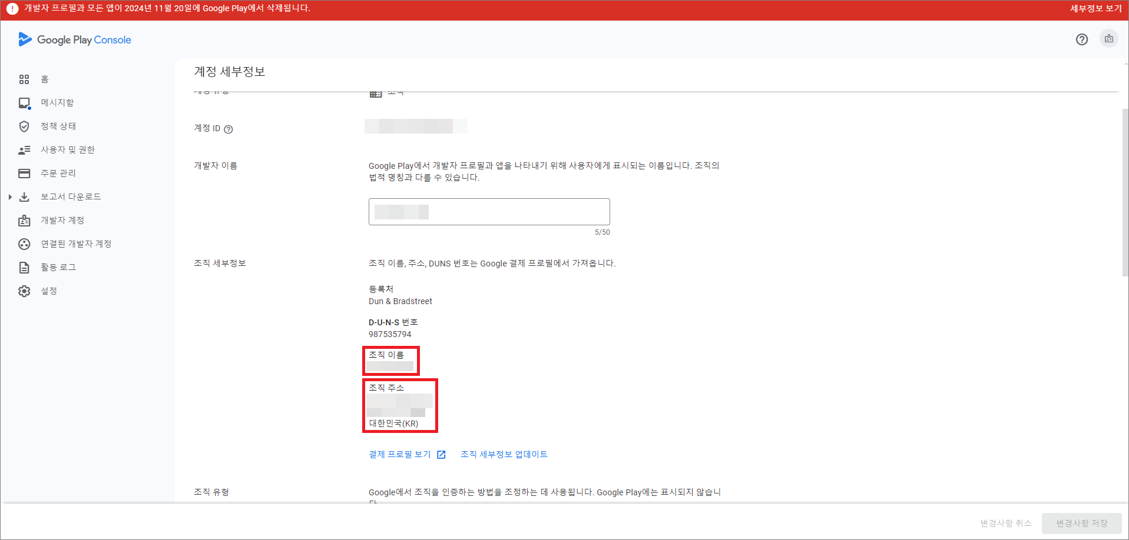Select the 대한민국(KR) country text
This screenshot has width=1129, height=540.
393,424
